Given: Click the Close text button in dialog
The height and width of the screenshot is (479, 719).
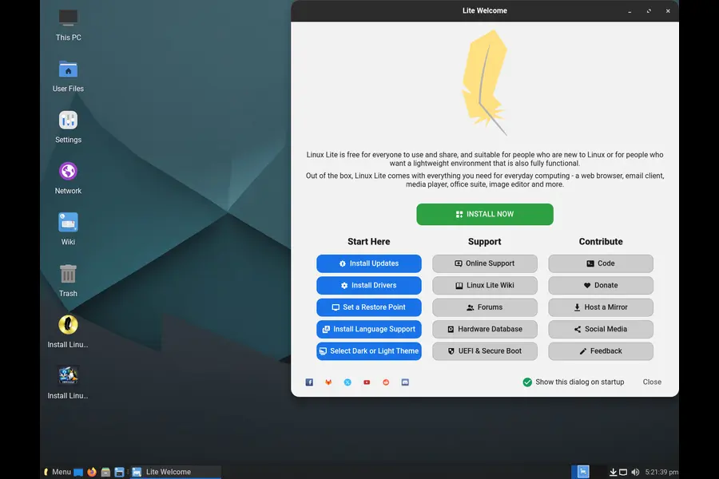Looking at the screenshot, I should point(652,382).
